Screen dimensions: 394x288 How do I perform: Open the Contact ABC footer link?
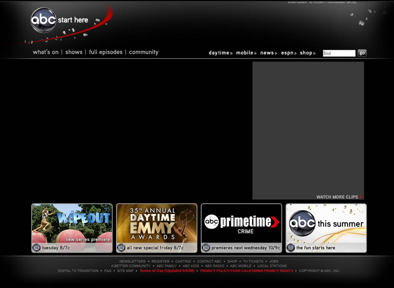click(209, 261)
